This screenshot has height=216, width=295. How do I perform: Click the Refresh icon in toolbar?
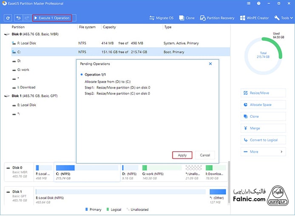tap(8, 18)
